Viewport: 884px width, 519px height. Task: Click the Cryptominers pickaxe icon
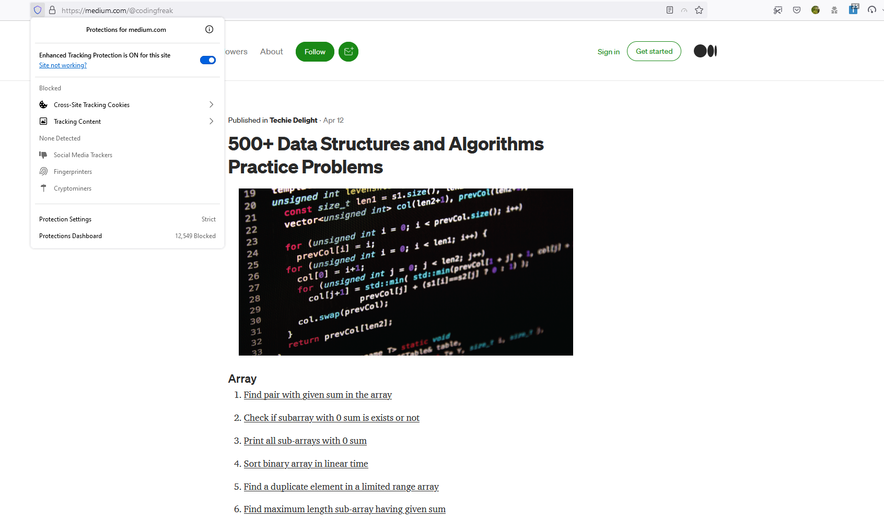(43, 188)
